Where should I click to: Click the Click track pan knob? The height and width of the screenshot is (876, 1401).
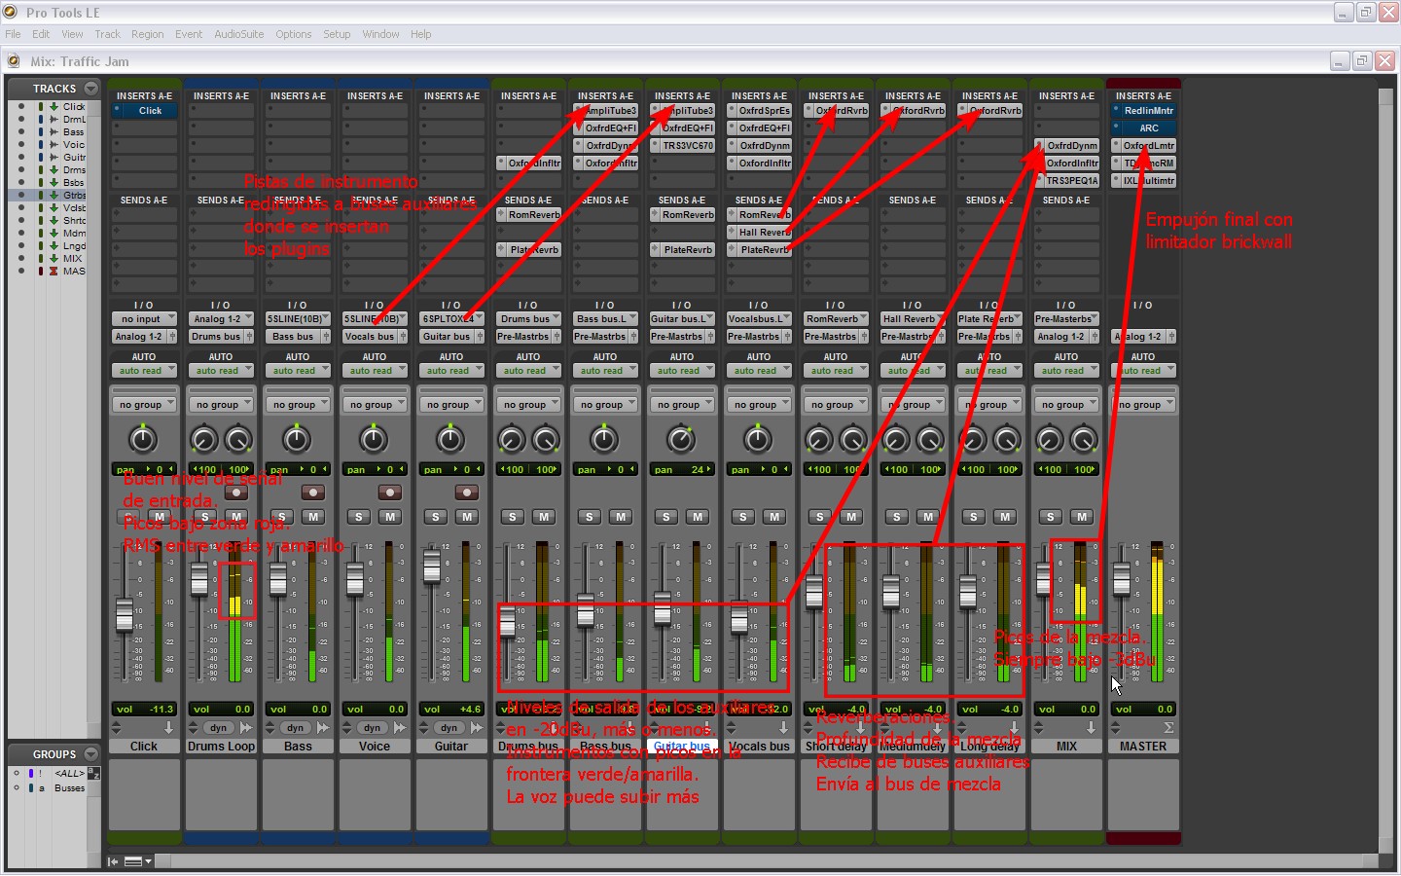coord(144,440)
